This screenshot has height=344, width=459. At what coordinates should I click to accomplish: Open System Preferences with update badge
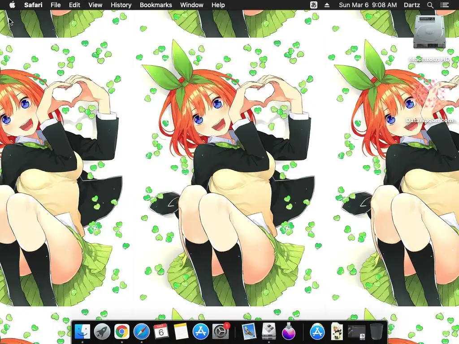221,332
